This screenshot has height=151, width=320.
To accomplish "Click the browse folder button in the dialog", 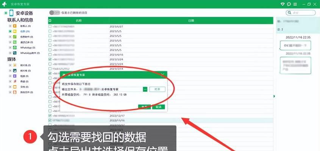I will [145, 89].
